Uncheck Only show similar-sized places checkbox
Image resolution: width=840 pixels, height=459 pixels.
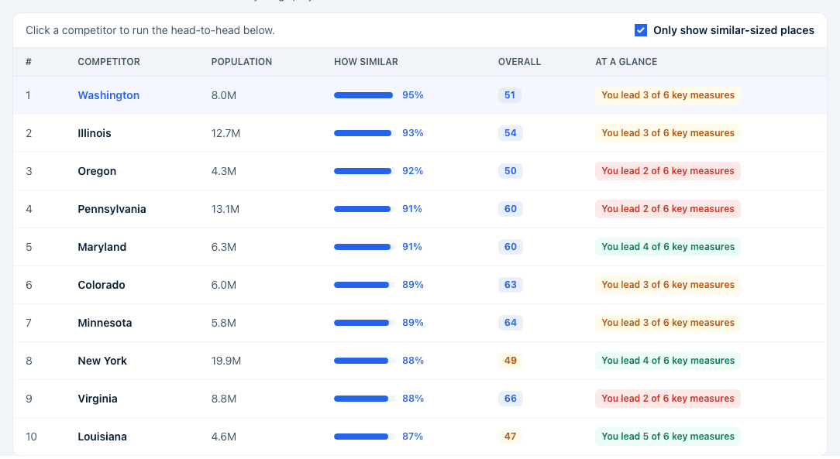641,30
